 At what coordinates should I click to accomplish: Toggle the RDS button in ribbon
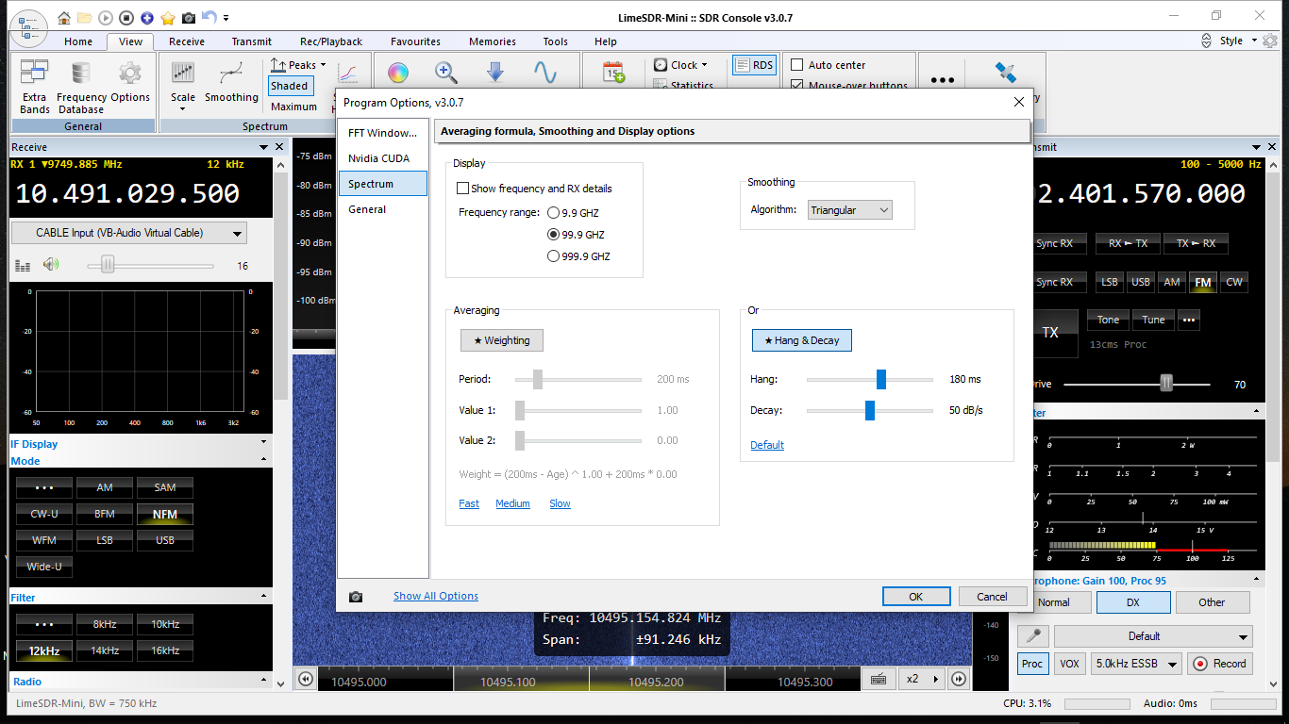coord(753,65)
